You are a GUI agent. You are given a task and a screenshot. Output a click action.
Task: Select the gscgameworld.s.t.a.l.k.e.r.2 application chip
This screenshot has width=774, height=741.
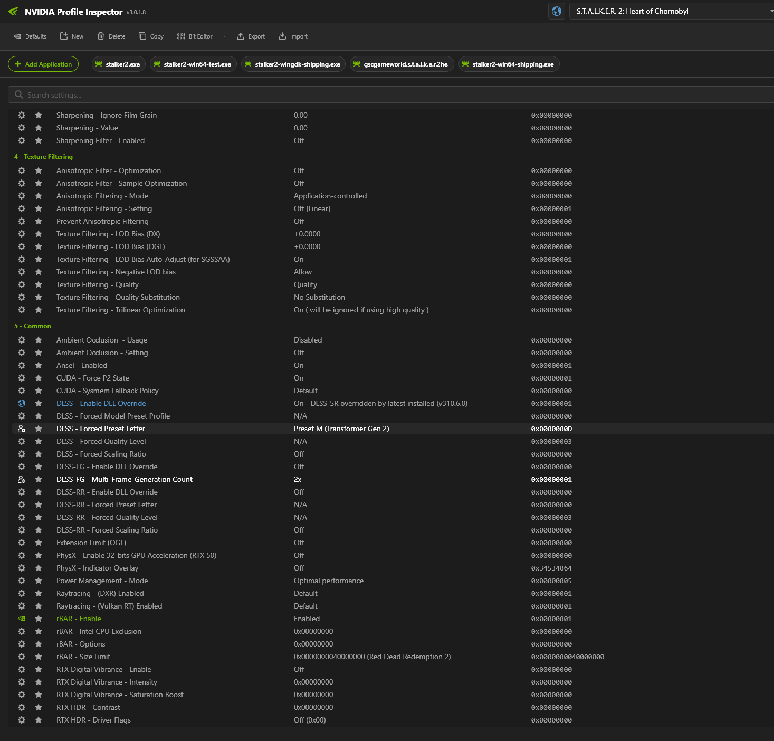click(x=402, y=64)
